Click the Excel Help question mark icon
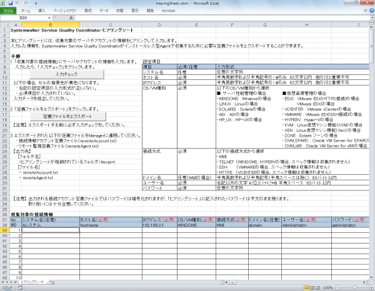The height and width of the screenshot is (291, 375). pyautogui.click(x=372, y=11)
